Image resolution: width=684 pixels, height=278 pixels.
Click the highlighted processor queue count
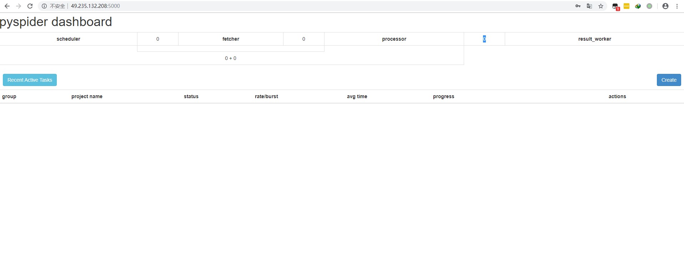click(x=484, y=39)
